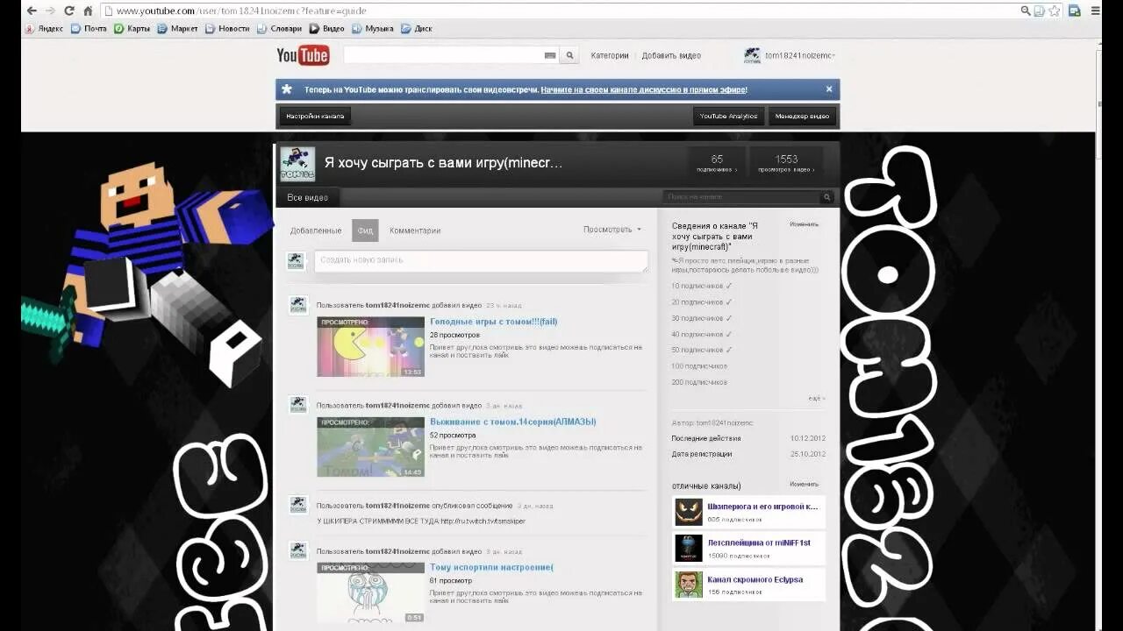
Task: Click the browser address bar URL
Action: [241, 11]
